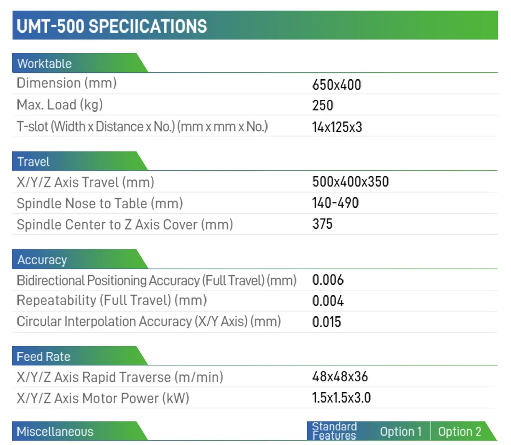Click the Max. Load value 250
This screenshot has height=445, width=511.
(323, 106)
